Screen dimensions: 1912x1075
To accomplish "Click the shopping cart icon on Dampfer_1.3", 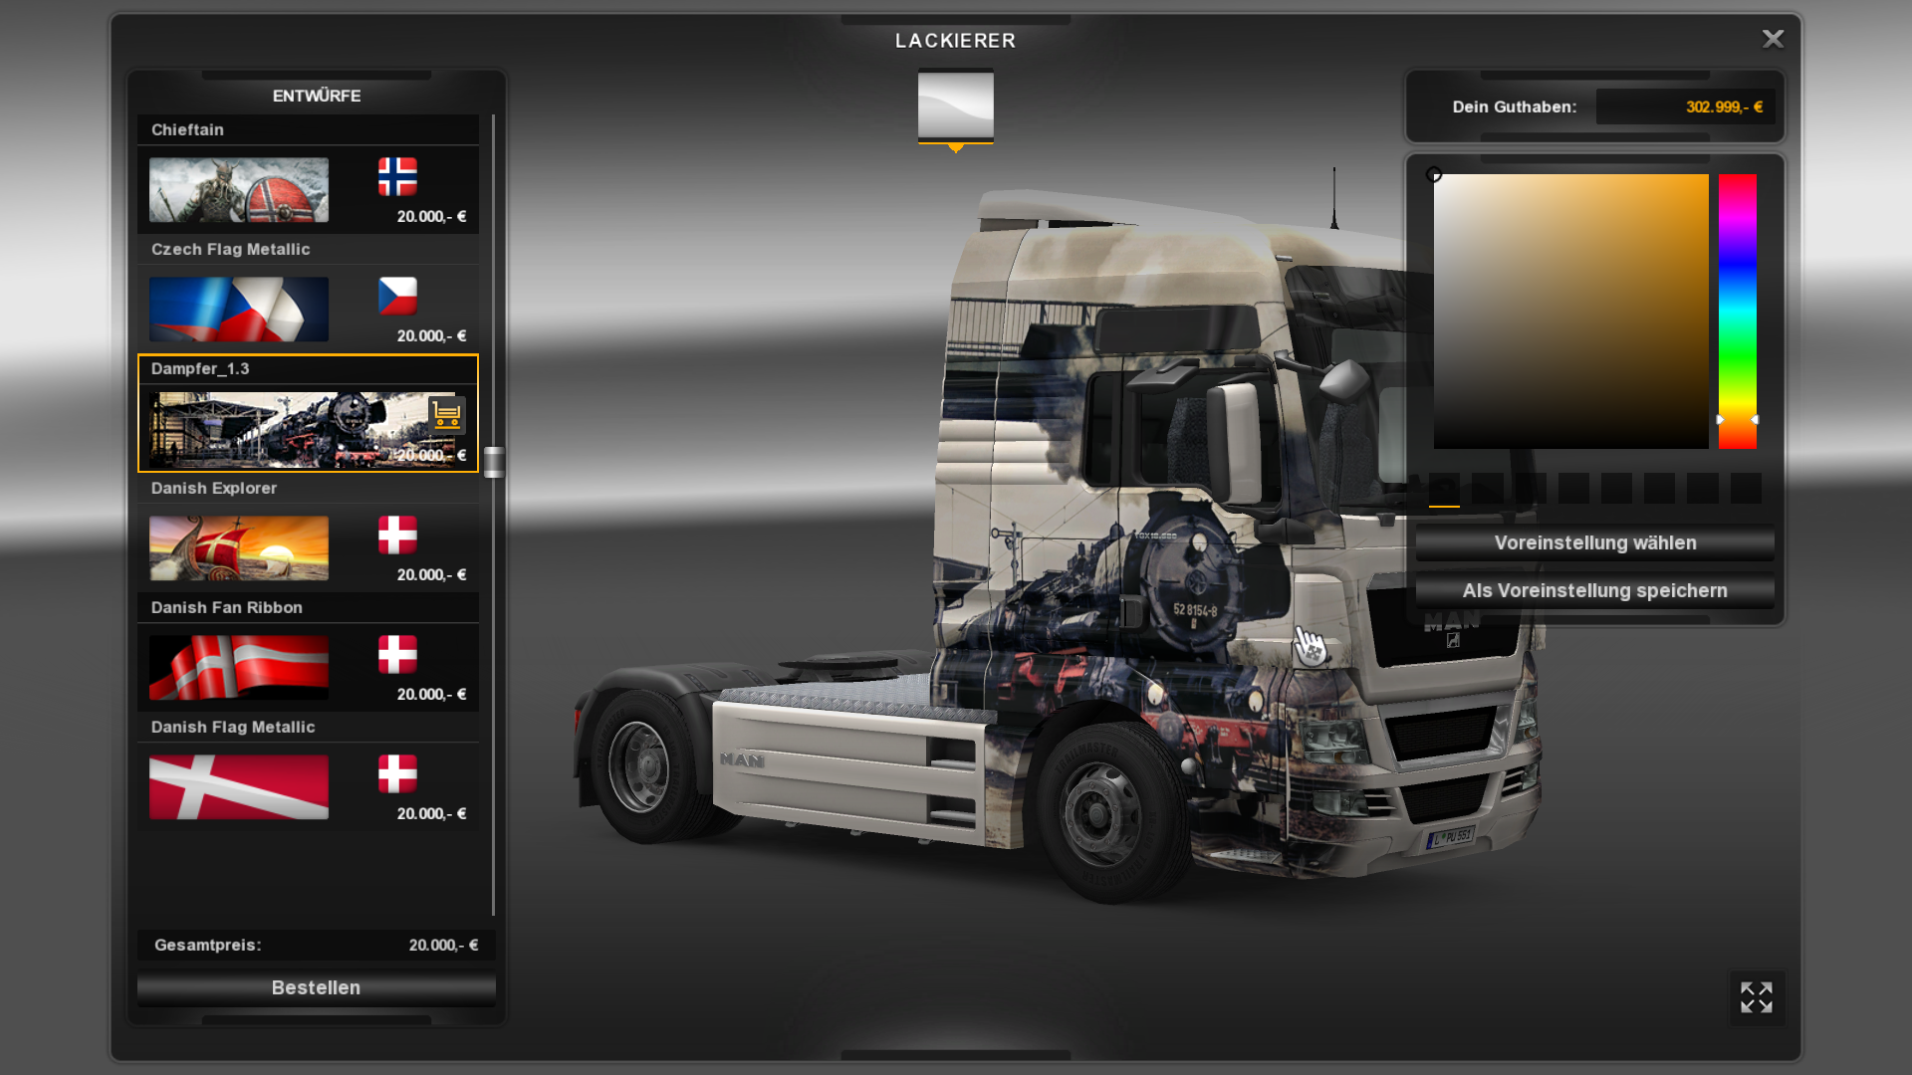I will pos(447,414).
